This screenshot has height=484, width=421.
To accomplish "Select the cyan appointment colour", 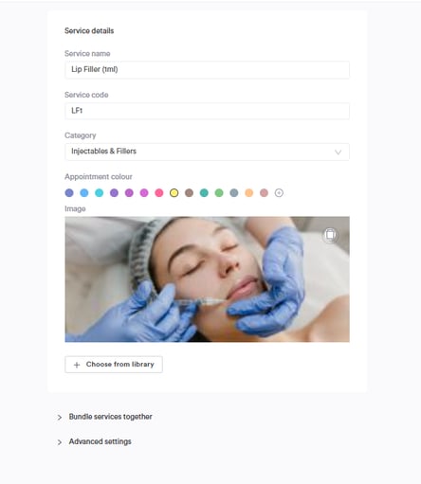I will [x=100, y=193].
